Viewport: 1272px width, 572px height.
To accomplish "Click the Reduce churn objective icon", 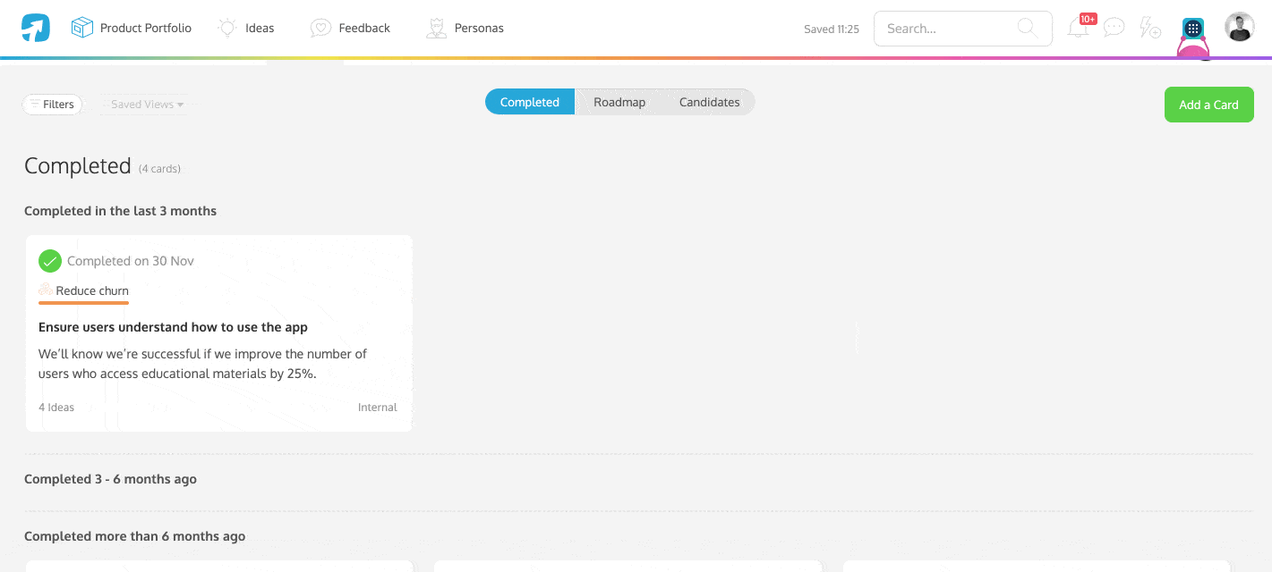I will [x=46, y=290].
